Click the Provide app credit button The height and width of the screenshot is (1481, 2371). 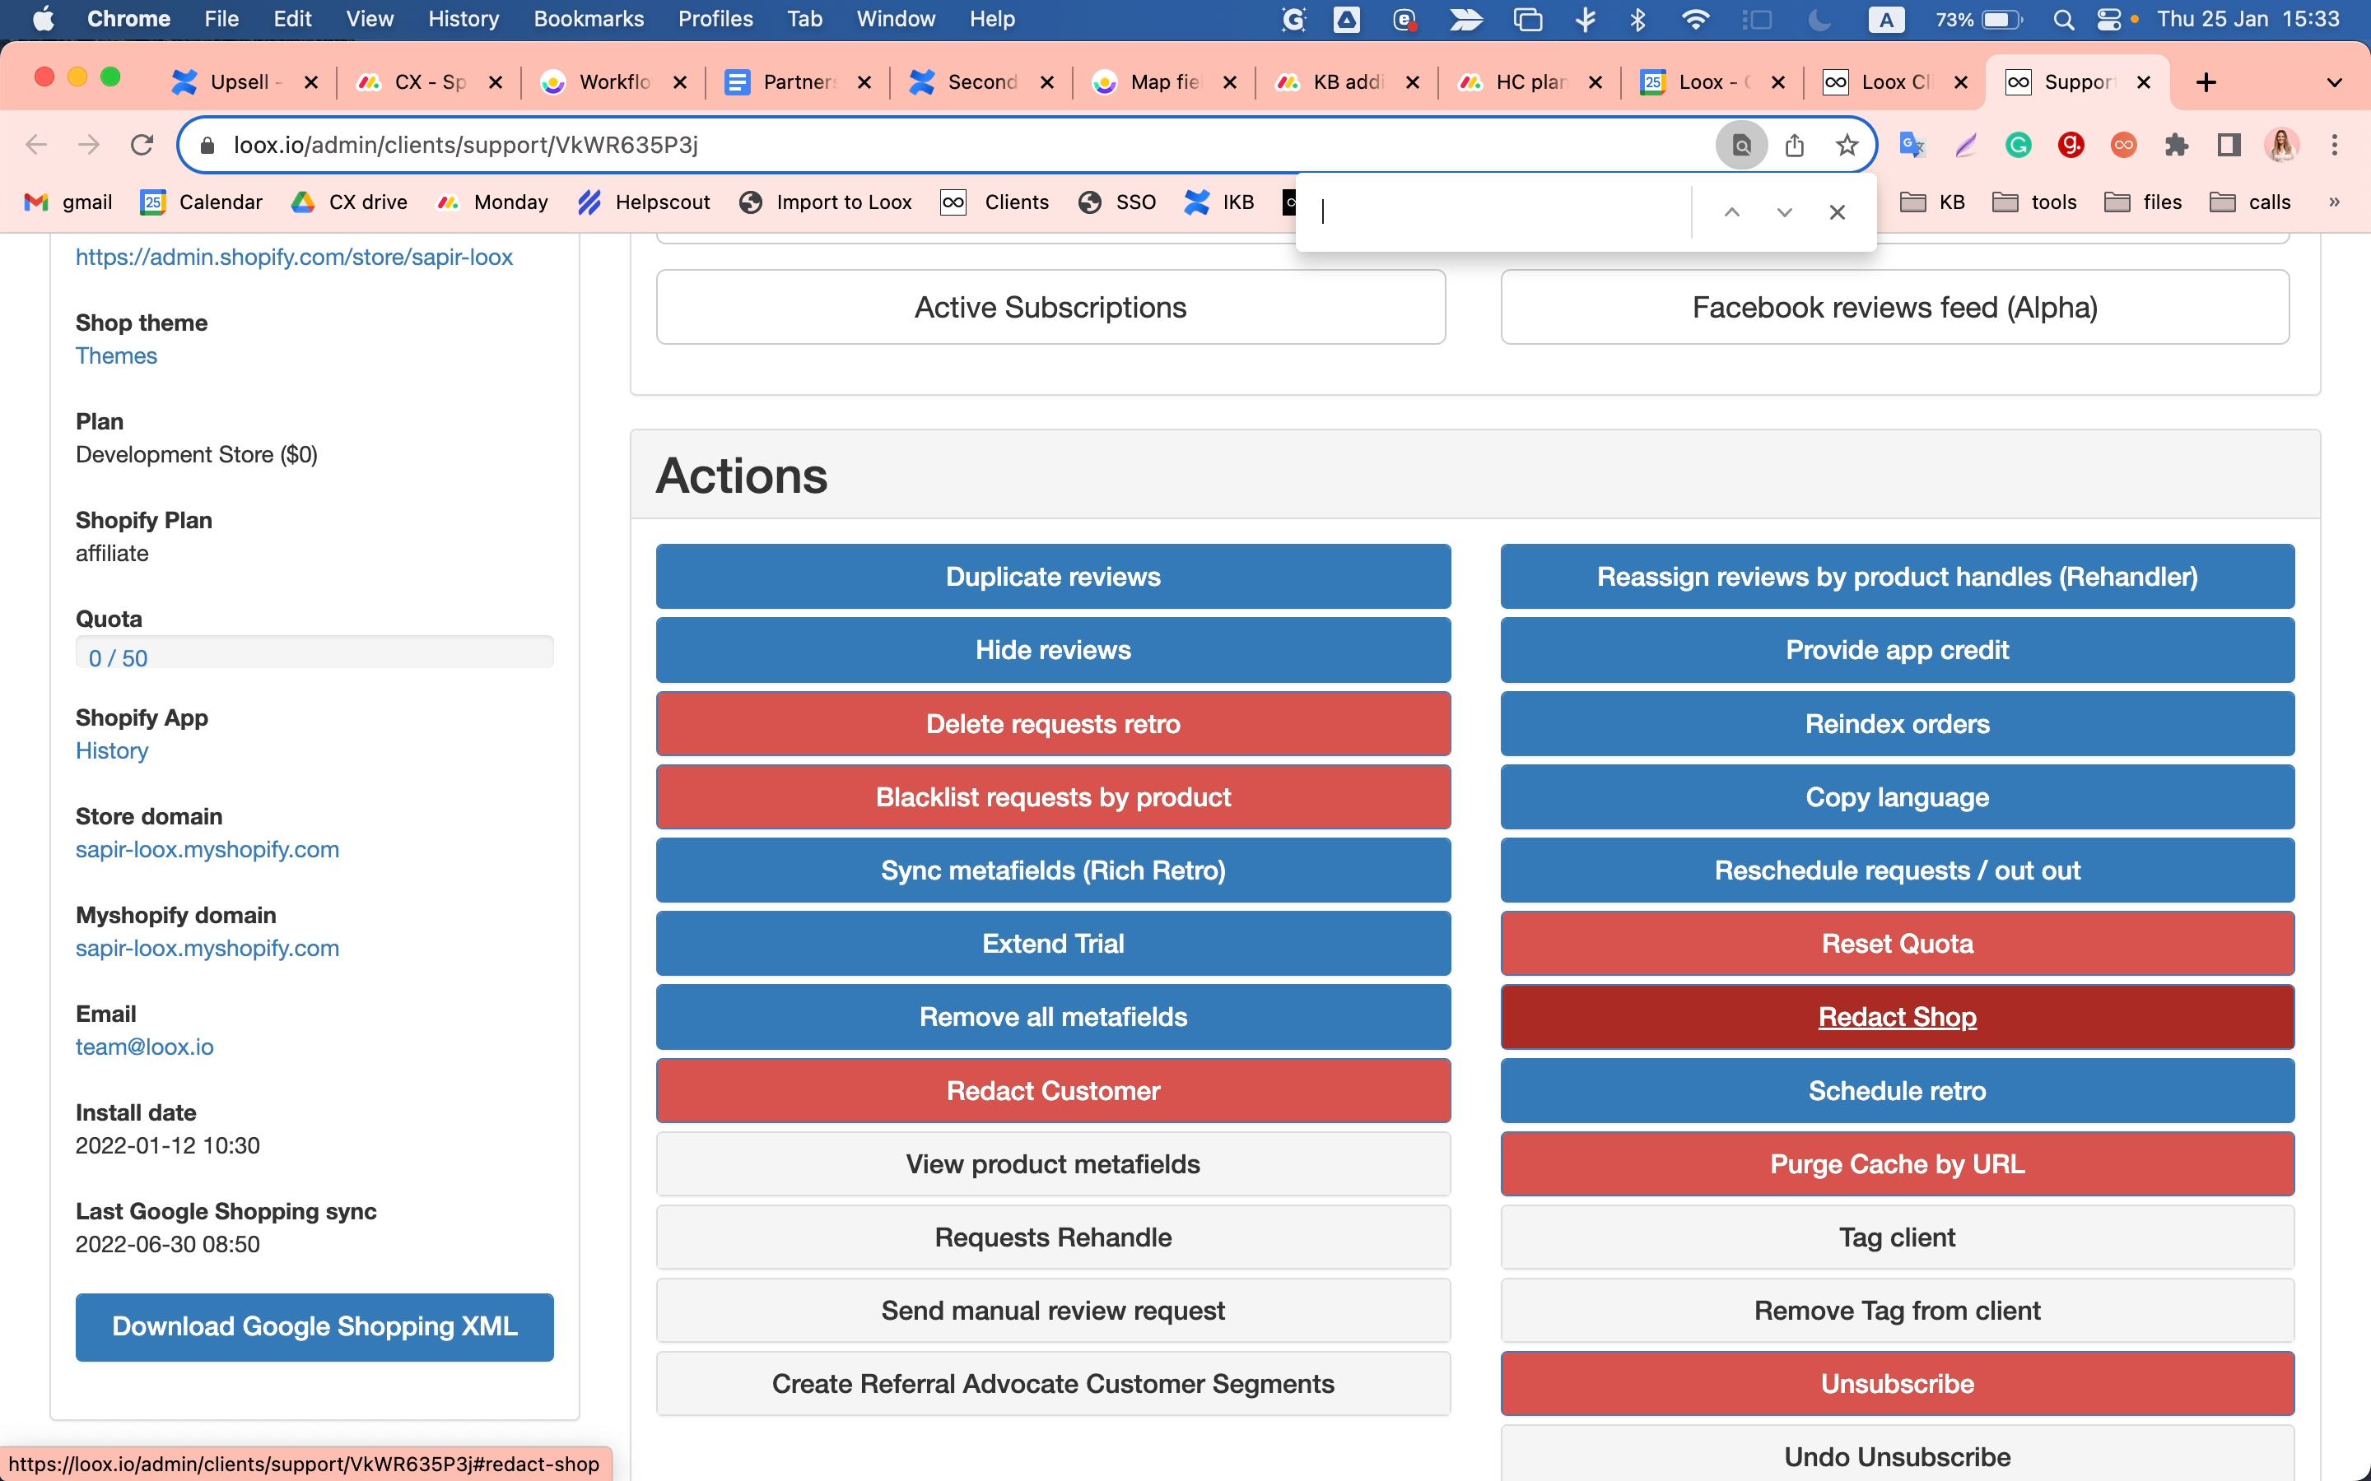tap(1897, 649)
